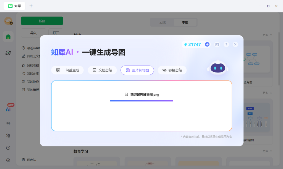283x169 pixels.
Task: Click the new tab plus button
Action: point(31,6)
